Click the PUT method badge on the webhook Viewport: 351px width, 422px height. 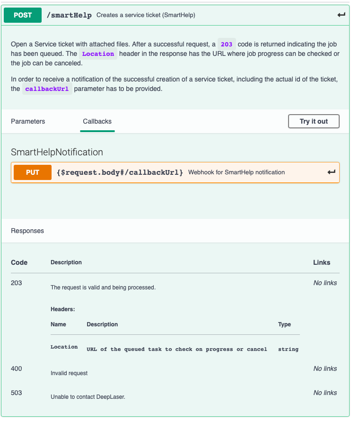[x=32, y=172]
